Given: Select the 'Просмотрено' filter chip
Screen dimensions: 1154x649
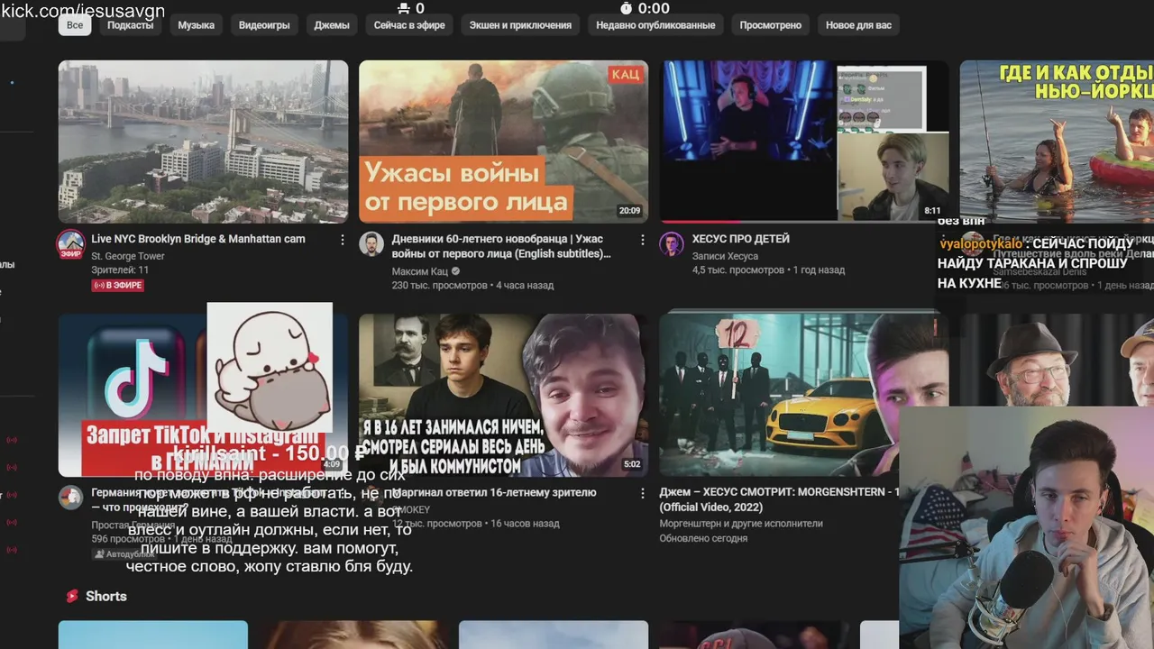Looking at the screenshot, I should [x=771, y=25].
